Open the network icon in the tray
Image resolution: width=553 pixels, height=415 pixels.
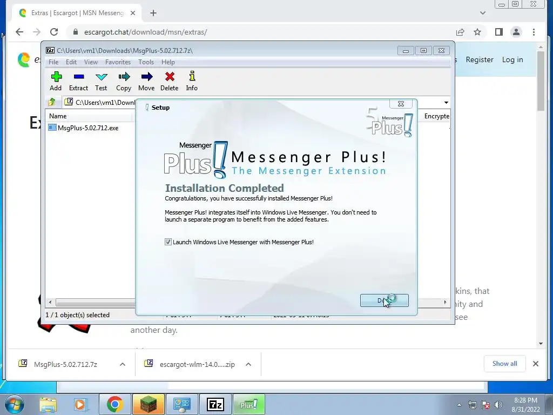(x=473, y=405)
